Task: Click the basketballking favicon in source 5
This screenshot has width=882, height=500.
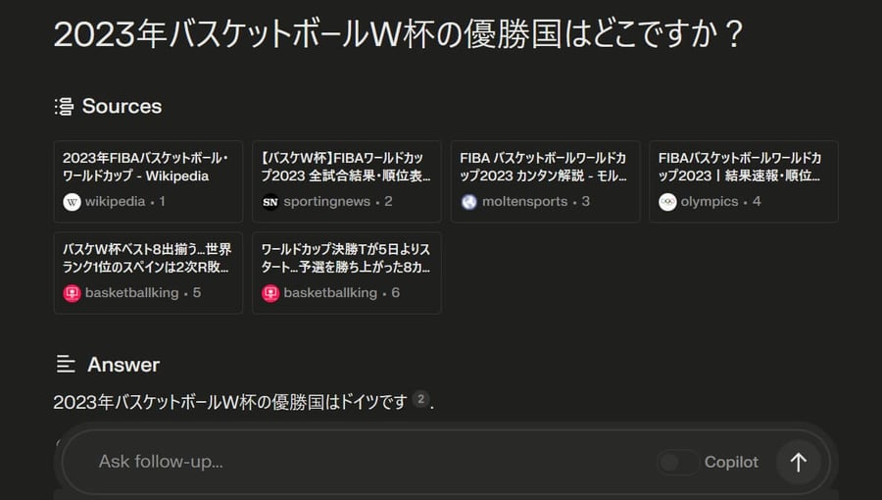Action: (72, 293)
